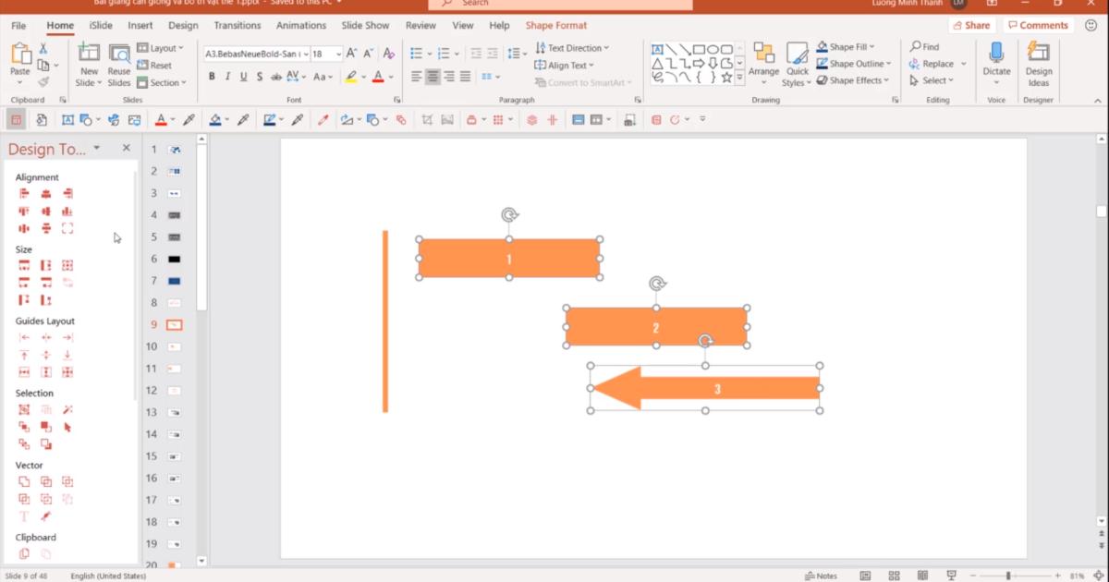Open Design Ideas

1039,64
